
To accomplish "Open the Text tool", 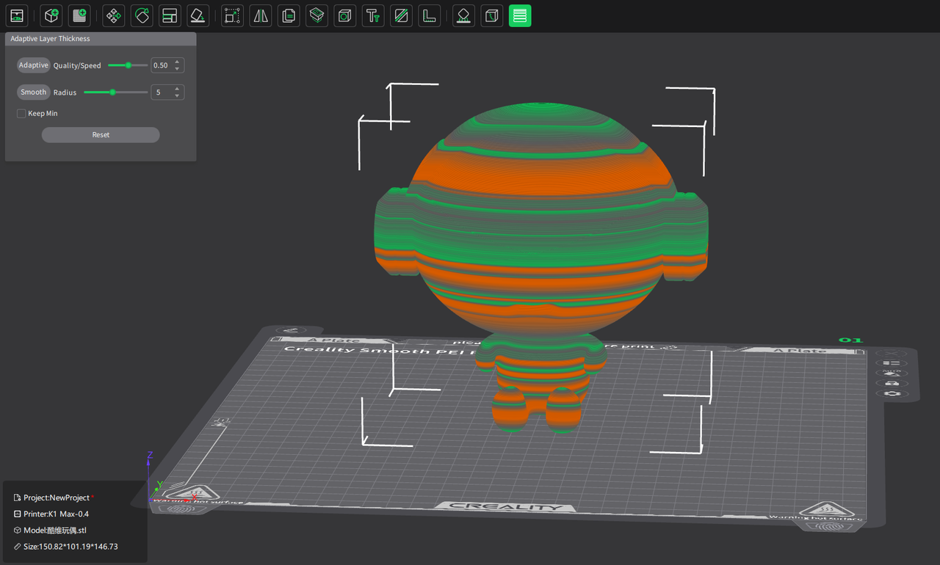I will [x=372, y=15].
